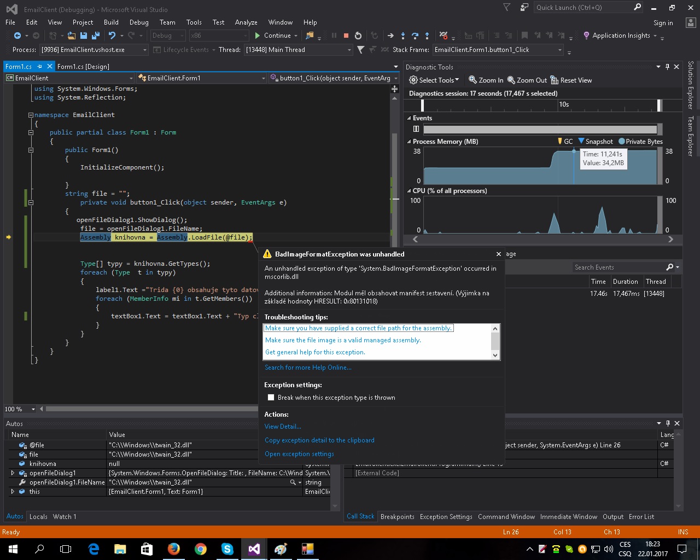The width and height of the screenshot is (700, 560).
Task: Switch to the Form1.cs [Design] tab
Action: click(x=83, y=67)
